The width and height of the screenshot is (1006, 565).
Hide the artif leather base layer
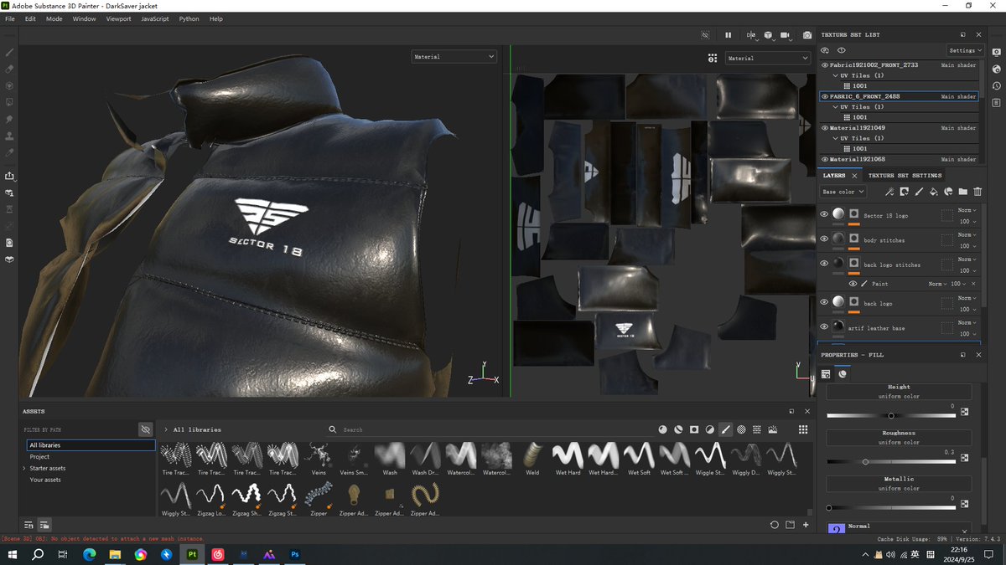click(824, 326)
